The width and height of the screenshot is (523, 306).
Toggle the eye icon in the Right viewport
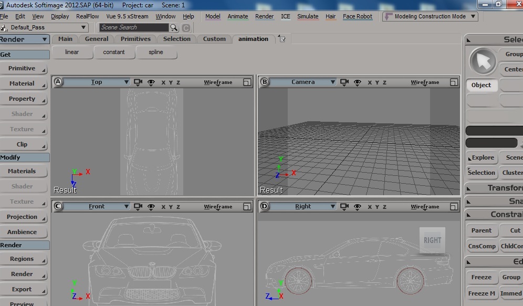point(357,207)
